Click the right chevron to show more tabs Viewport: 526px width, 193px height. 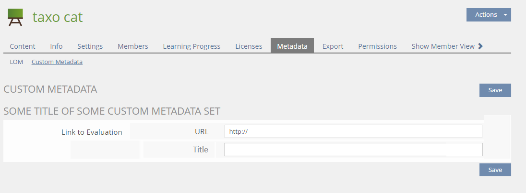pos(480,46)
